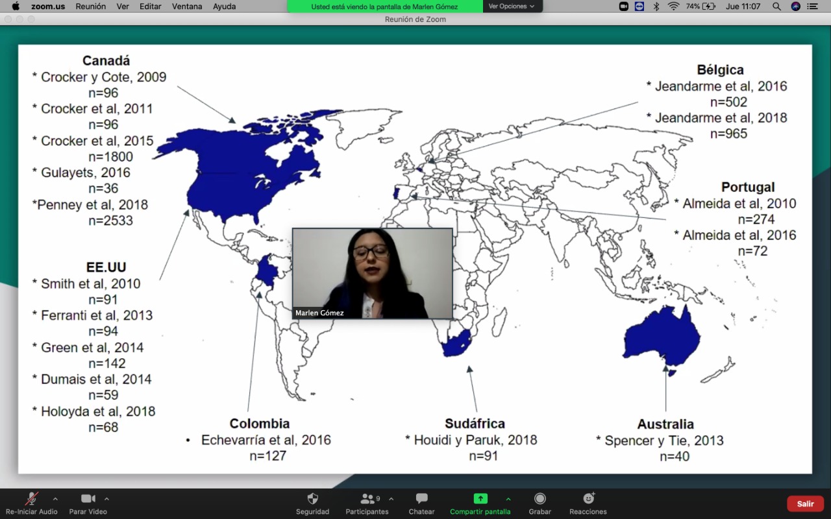Click the Portugal heading on the slide
The image size is (831, 519).
click(748, 187)
